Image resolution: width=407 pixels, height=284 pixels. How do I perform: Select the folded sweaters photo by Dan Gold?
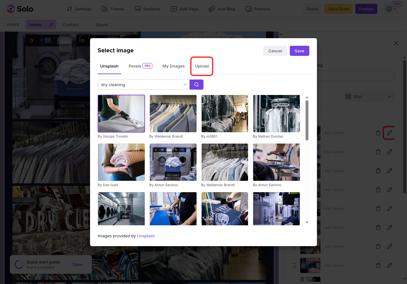121,162
